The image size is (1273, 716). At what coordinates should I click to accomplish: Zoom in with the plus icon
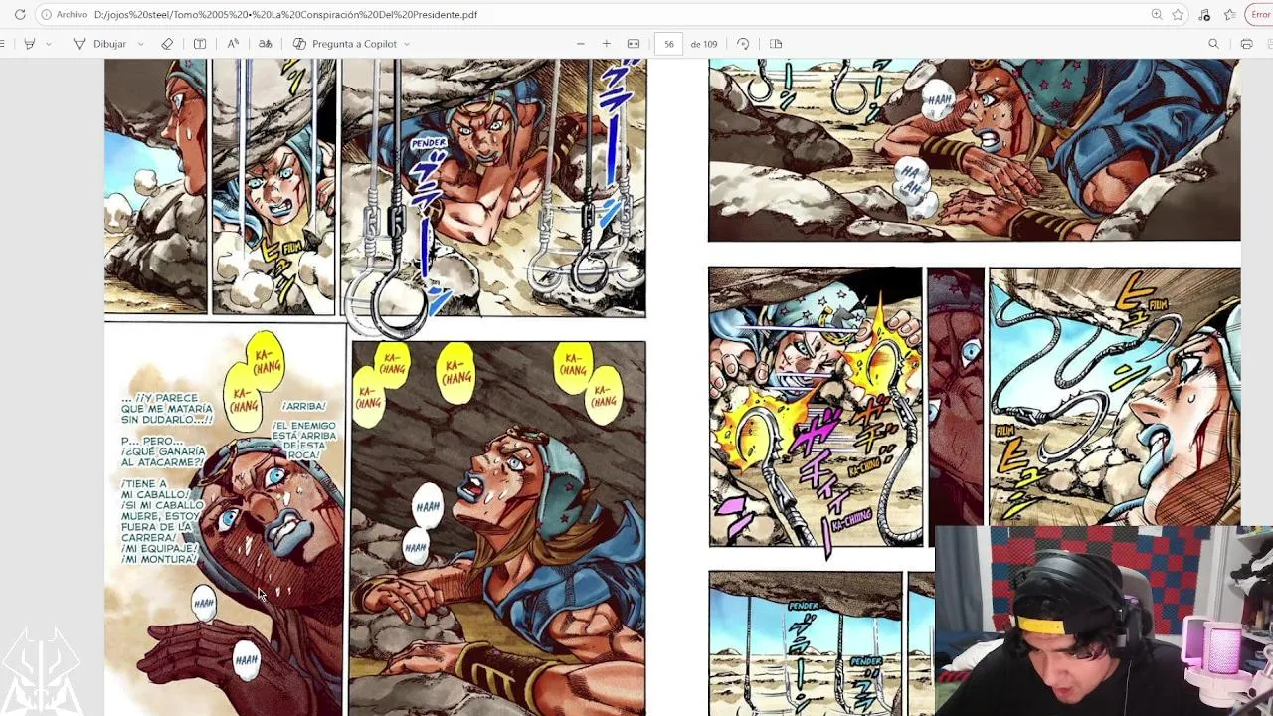606,44
